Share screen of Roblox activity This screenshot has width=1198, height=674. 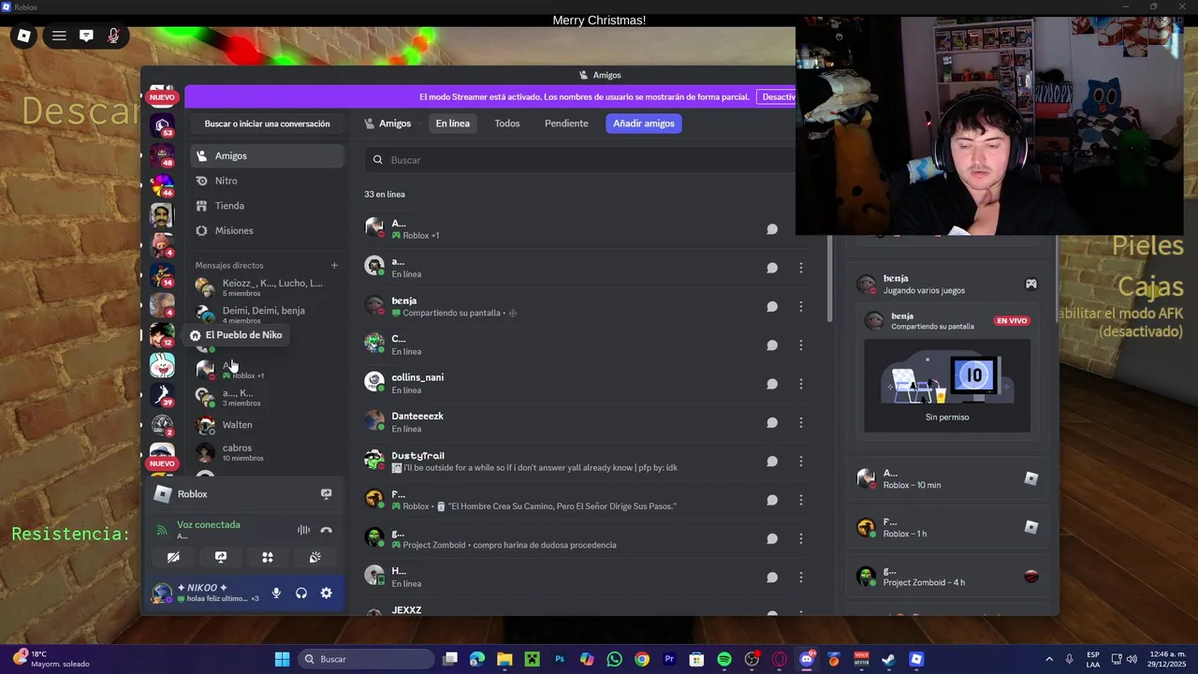tap(326, 494)
